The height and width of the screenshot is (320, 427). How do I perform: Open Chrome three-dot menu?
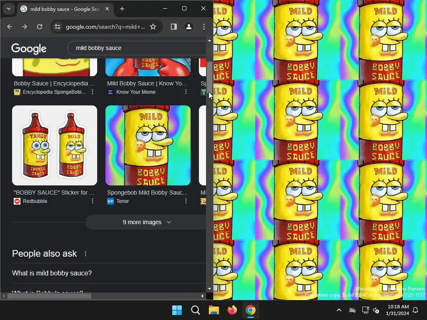click(203, 27)
